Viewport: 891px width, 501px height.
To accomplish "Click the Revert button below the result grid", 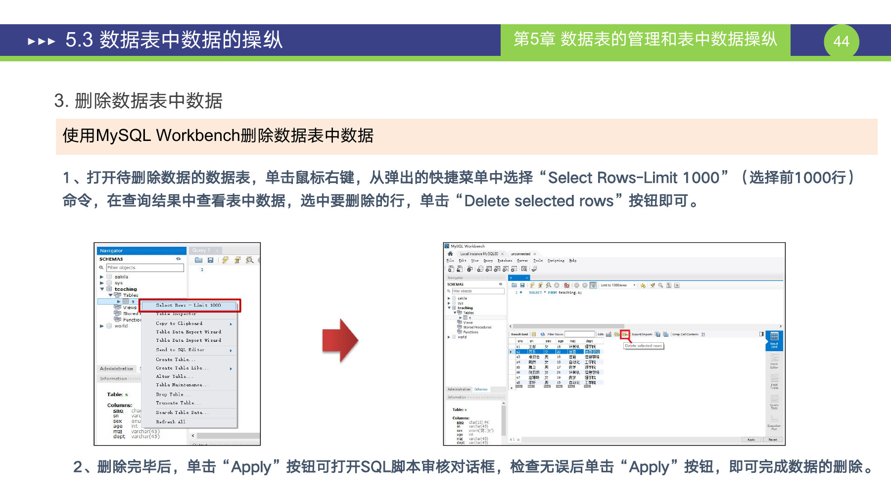I will tap(773, 440).
